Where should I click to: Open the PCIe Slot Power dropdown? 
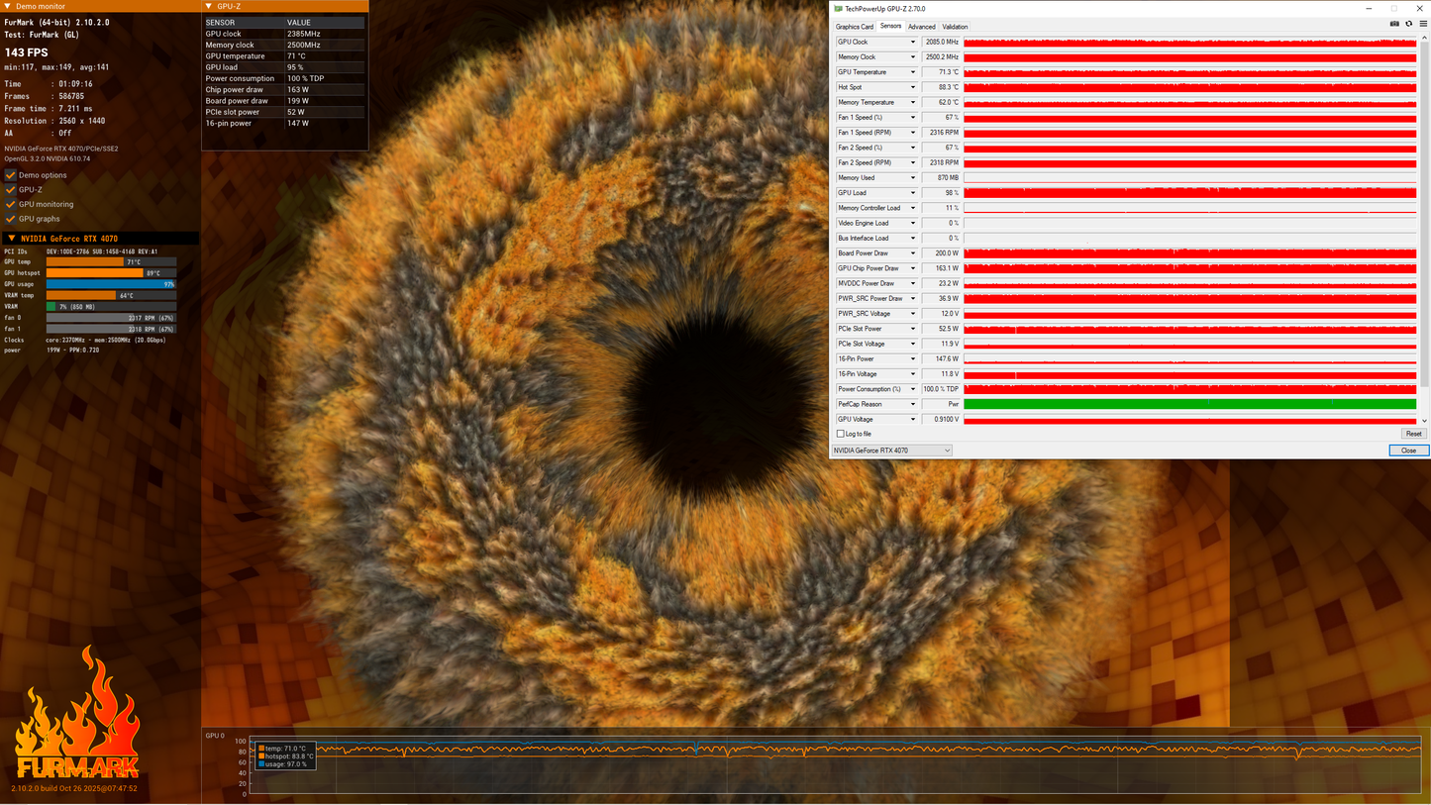(913, 329)
